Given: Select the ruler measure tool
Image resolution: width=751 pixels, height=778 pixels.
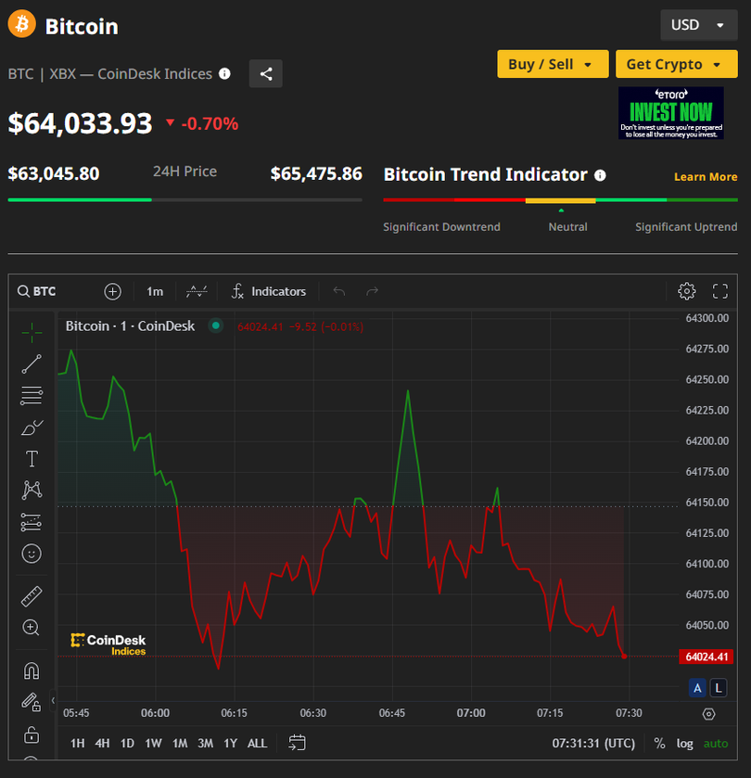Looking at the screenshot, I should coord(32,596).
